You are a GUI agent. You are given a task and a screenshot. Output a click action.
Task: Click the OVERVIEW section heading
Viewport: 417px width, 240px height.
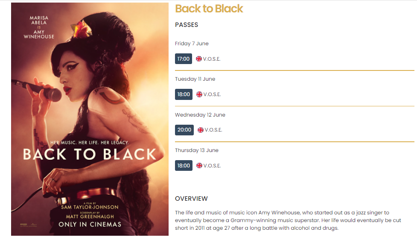191,199
